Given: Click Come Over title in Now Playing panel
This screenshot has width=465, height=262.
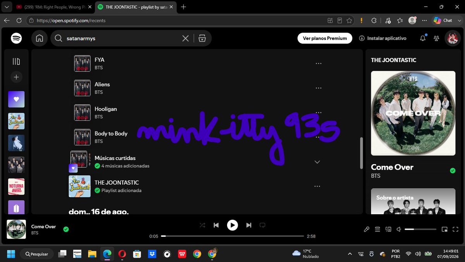Looking at the screenshot, I should 392,167.
